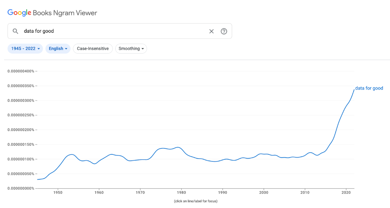The width and height of the screenshot is (390, 208).
Task: Click the dropdown arrow on the Smoothing chip
Action: 143,48
